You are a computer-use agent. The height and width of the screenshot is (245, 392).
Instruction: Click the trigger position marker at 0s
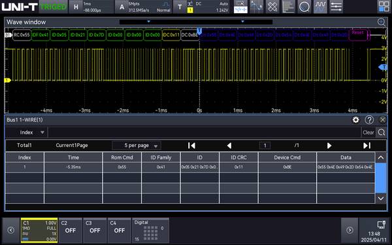pos(199,31)
